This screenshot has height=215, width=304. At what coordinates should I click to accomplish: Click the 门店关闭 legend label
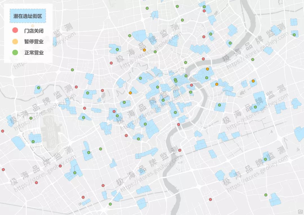click(x=34, y=30)
